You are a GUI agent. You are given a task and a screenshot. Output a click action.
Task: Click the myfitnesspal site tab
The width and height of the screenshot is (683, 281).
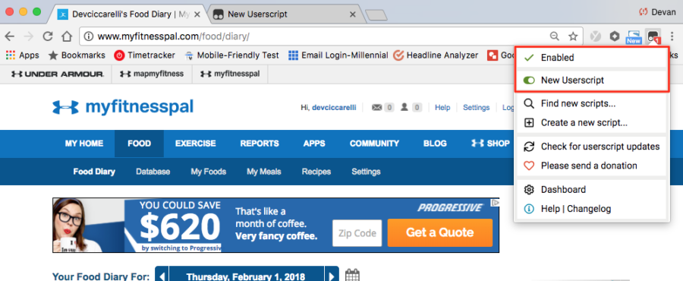coord(229,74)
